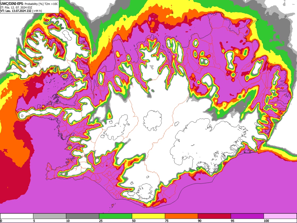Click the dark gray 10–25 legend swatch
Screen dimensions: 297x223
click(x=83, y=216)
